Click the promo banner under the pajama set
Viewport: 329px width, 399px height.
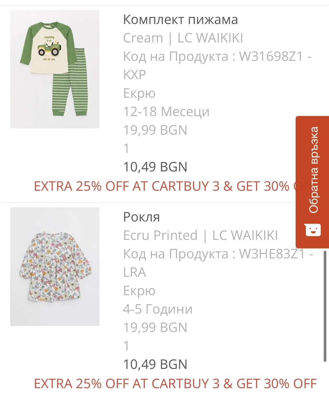coord(164,186)
